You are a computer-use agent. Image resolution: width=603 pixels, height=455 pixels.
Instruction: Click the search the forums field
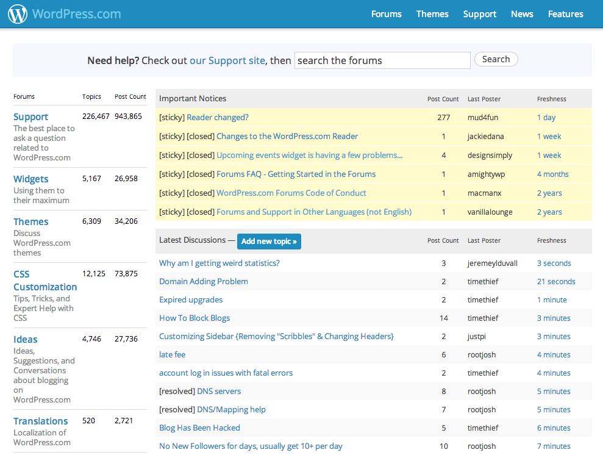point(382,60)
